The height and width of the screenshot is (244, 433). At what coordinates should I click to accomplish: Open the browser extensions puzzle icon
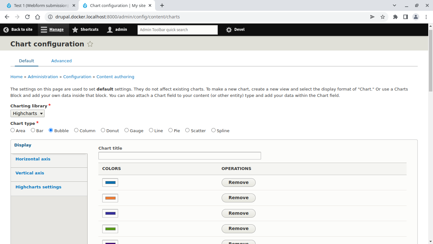click(395, 17)
